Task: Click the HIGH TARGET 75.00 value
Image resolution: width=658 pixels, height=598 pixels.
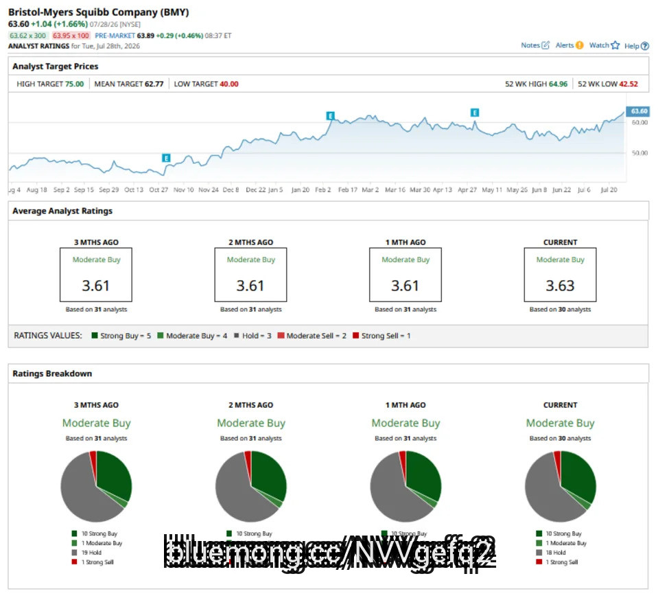Action: 74,84
